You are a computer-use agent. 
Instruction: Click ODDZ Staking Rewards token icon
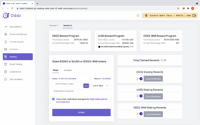141,79
